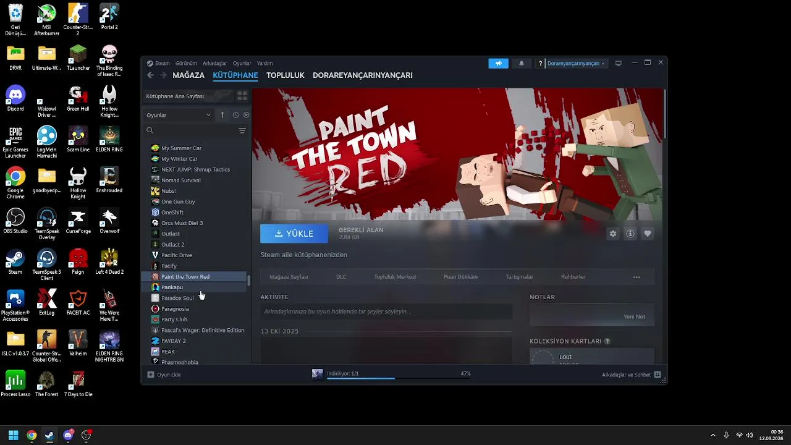Open FACEIT AC desktop shortcut
This screenshot has height=445, width=791.
click(78, 302)
